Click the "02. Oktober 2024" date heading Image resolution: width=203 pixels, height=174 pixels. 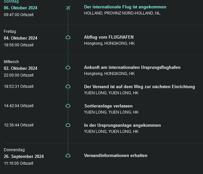click(21, 68)
